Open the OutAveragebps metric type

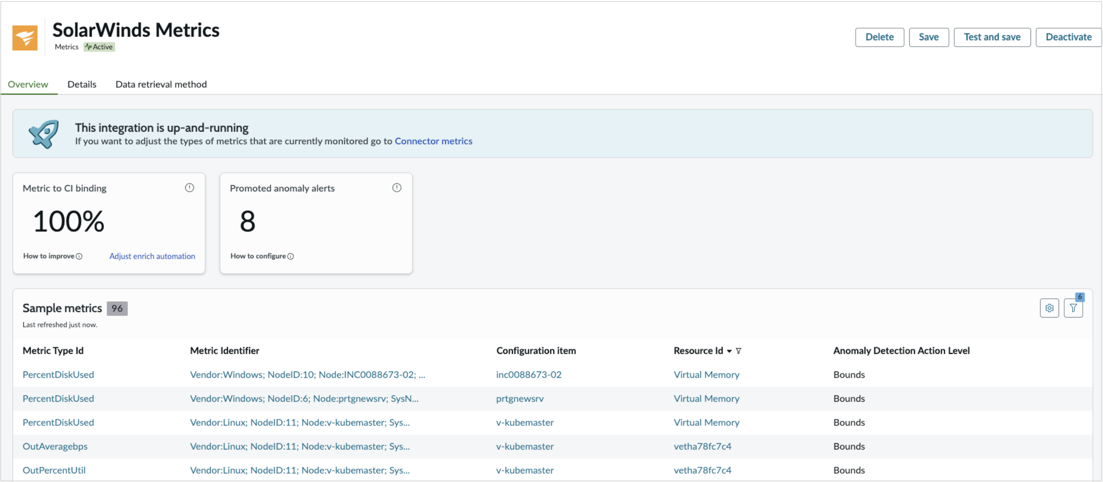click(55, 447)
